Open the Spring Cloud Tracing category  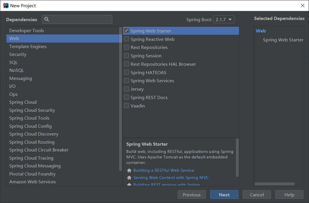pos(63,158)
